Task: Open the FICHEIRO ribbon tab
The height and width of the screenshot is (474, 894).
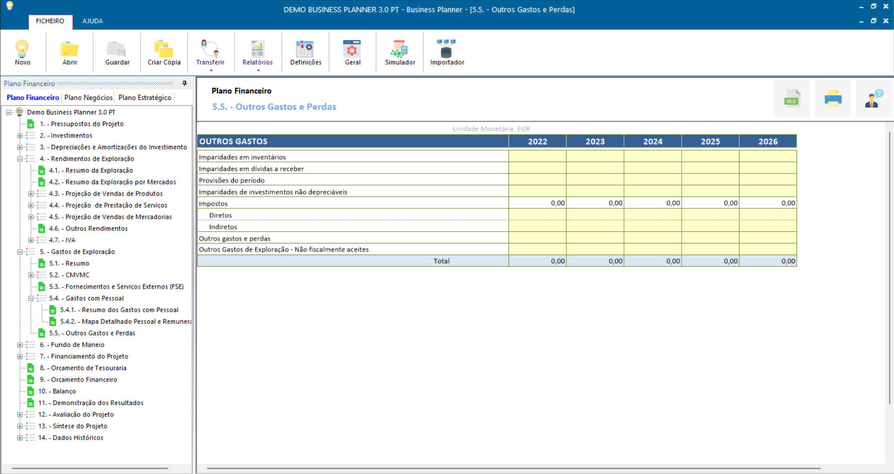Action: pyautogui.click(x=50, y=21)
